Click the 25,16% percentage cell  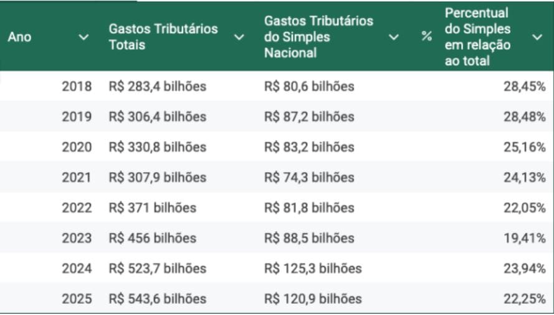(x=525, y=147)
